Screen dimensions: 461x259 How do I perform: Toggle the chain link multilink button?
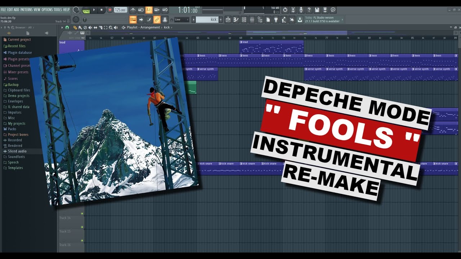157,19
